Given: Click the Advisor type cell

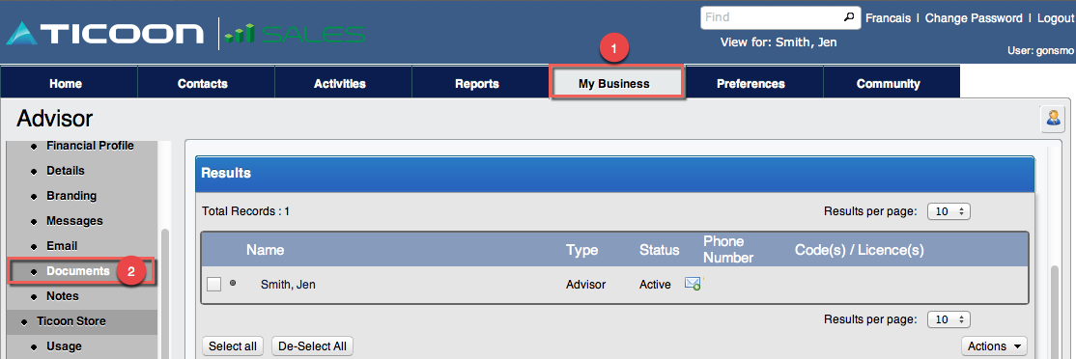Looking at the screenshot, I should [x=586, y=285].
